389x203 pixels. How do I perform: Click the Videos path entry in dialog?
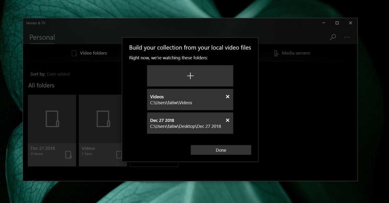coord(190,100)
